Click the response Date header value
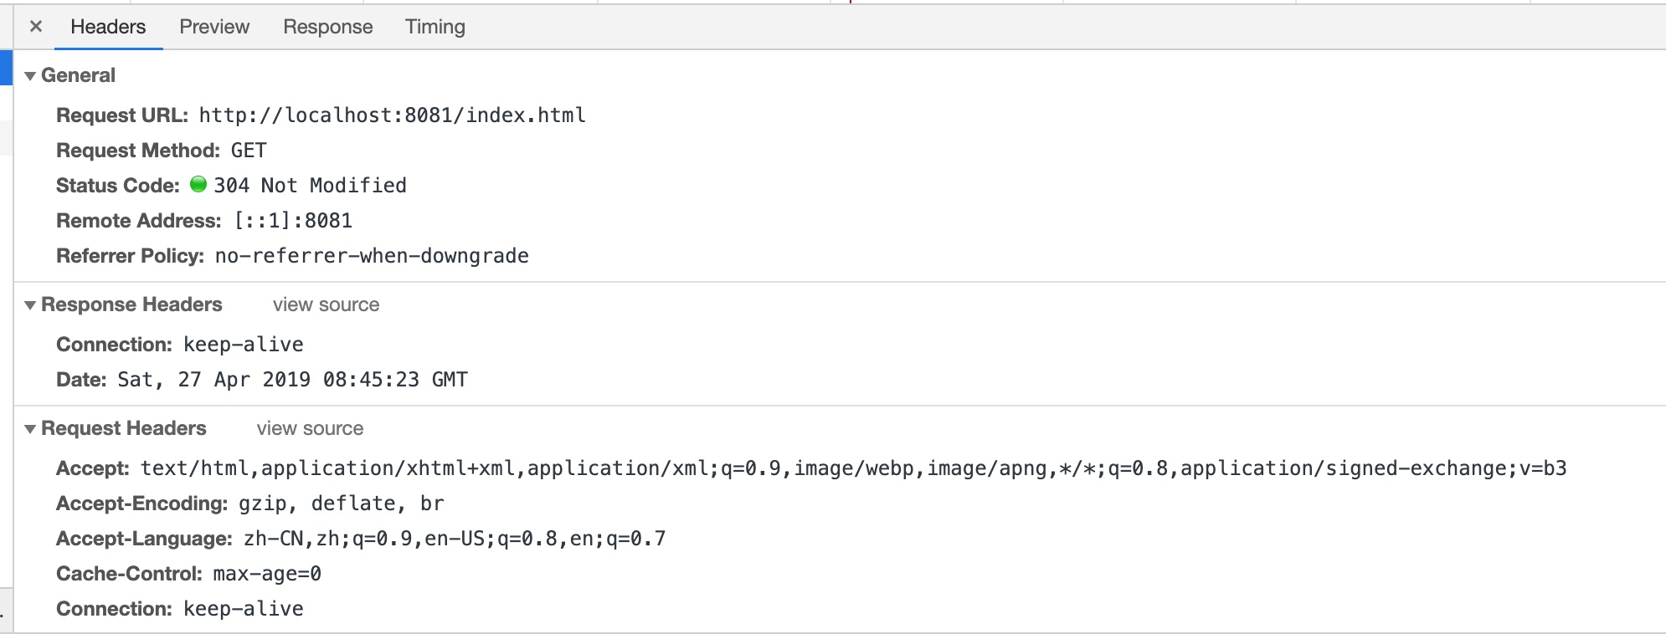This screenshot has width=1666, height=634. [x=292, y=380]
